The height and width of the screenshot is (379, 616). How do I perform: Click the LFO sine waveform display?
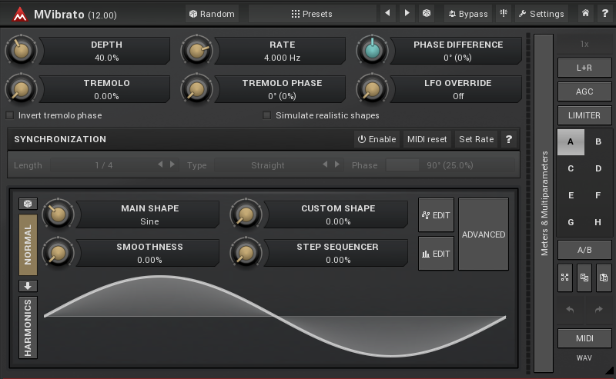275,316
